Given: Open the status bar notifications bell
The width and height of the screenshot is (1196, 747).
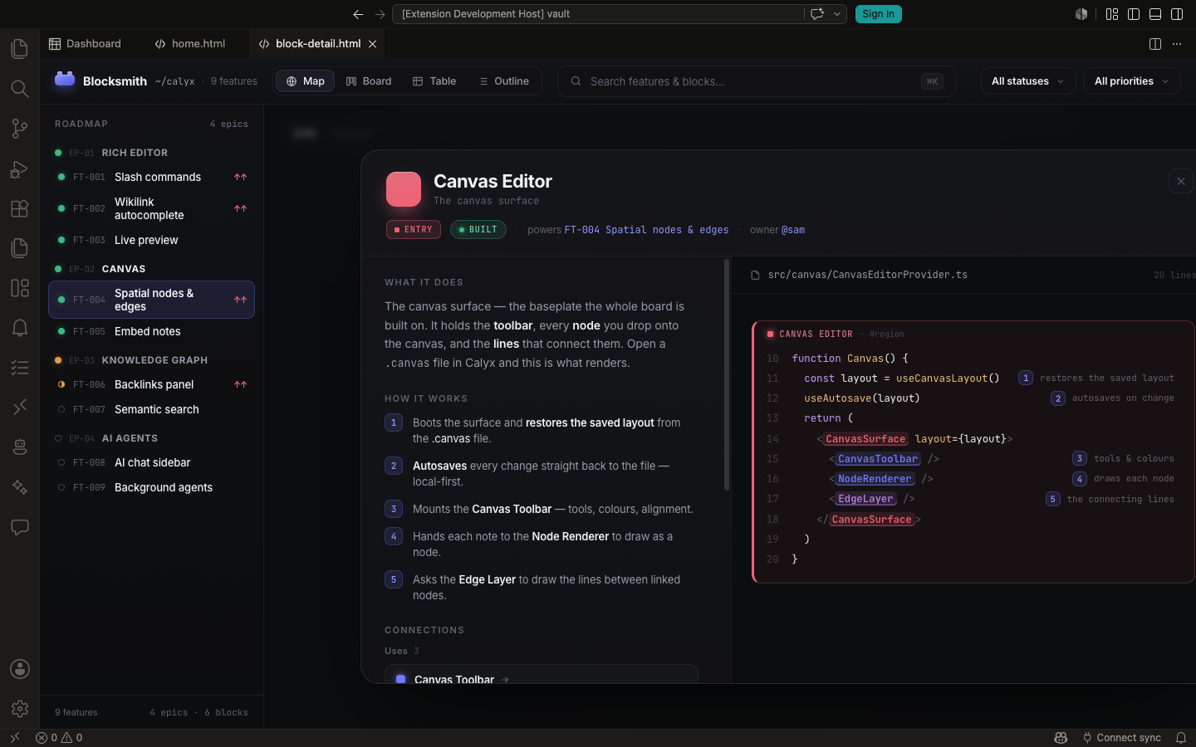Looking at the screenshot, I should 1181,738.
